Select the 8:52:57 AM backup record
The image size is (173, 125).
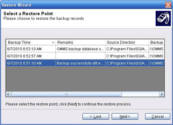[x=85, y=56]
